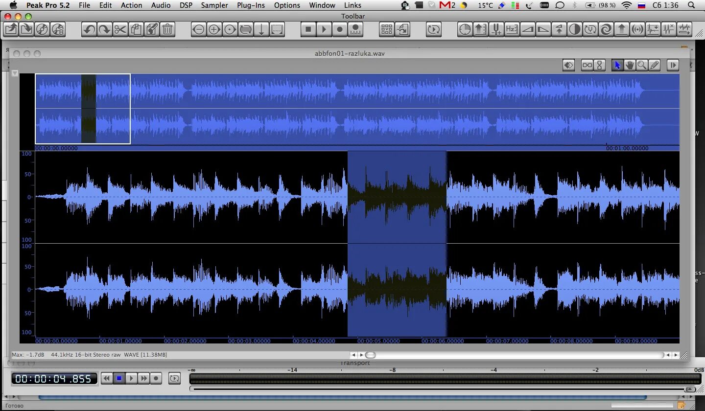Open the Action menu
Viewport: 705px width, 411px height.
[x=131, y=5]
